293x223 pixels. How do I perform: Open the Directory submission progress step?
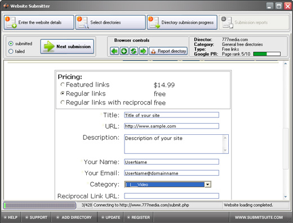click(182, 22)
